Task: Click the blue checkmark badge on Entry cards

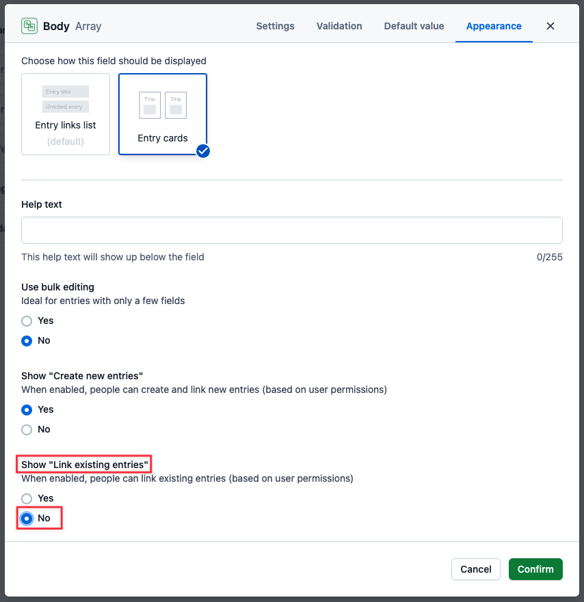Action: point(203,151)
